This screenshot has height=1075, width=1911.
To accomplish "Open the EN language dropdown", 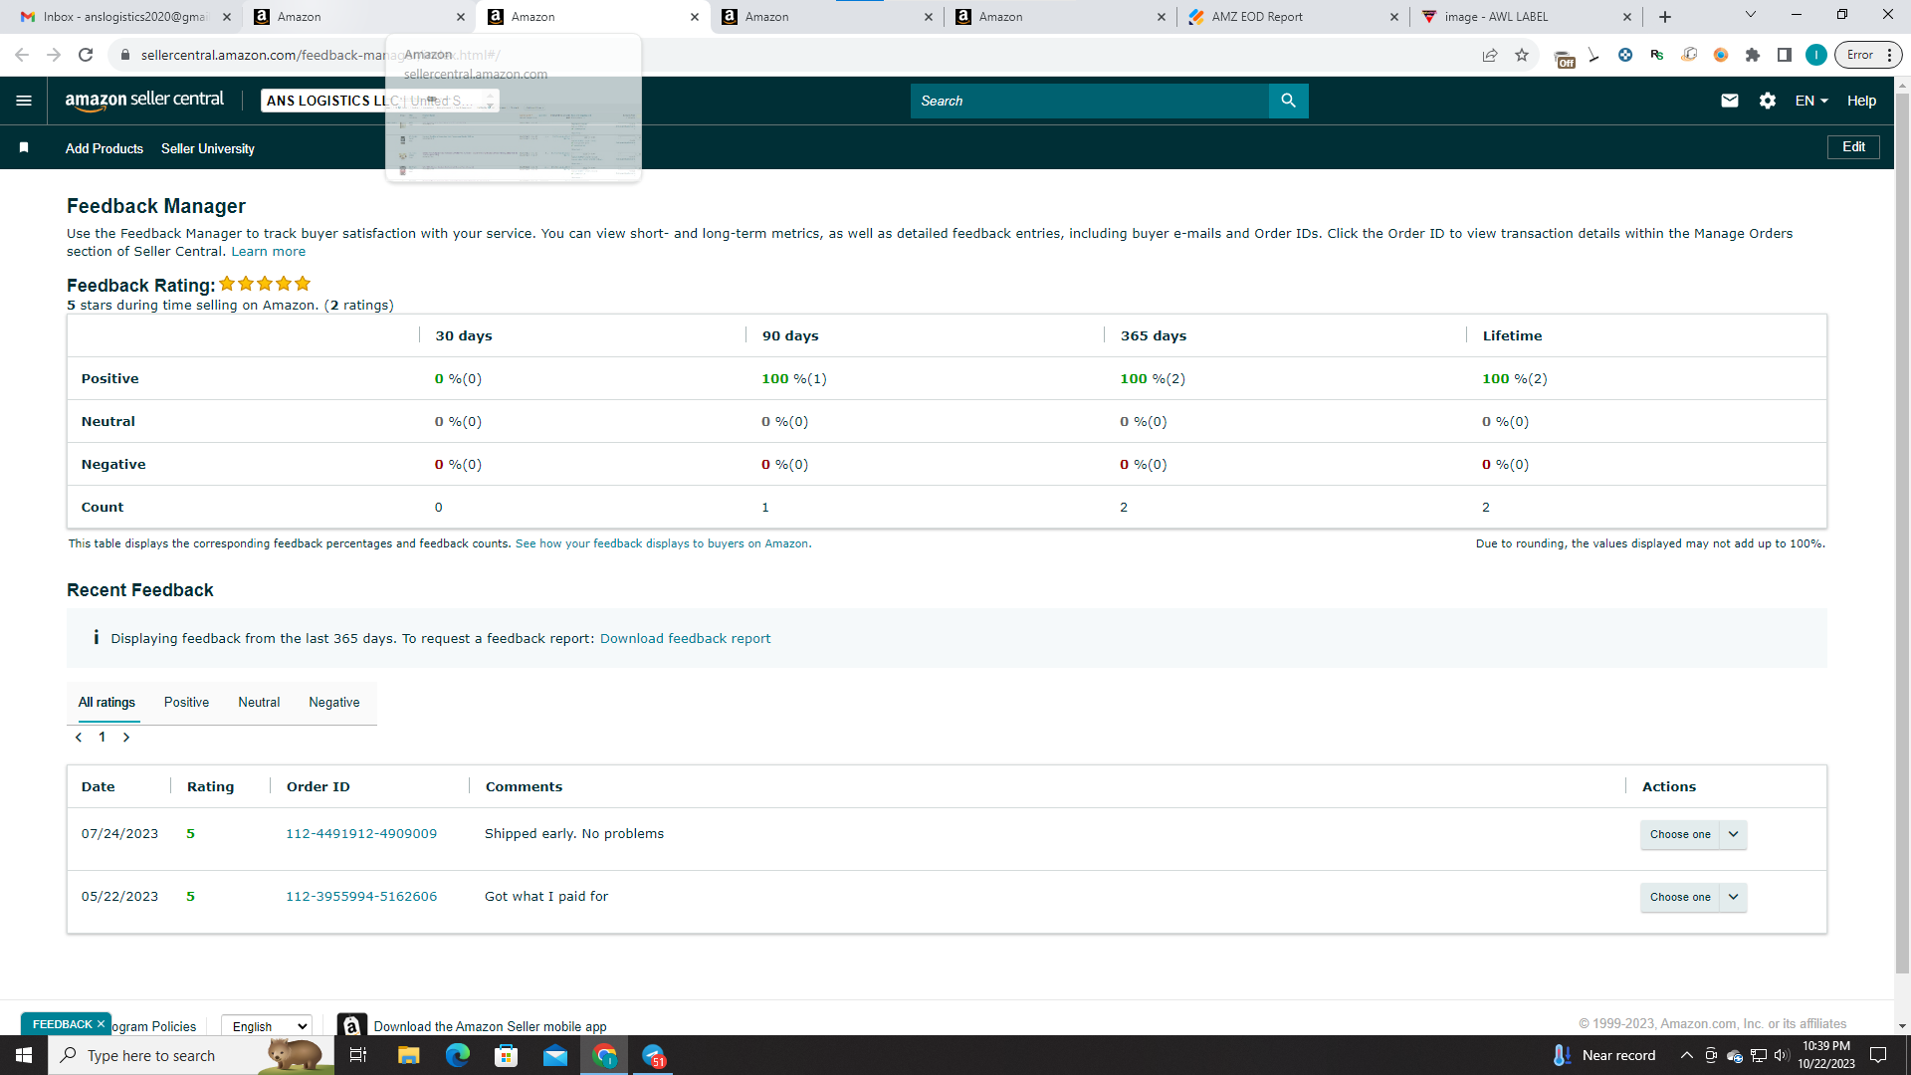I will (x=1811, y=101).
